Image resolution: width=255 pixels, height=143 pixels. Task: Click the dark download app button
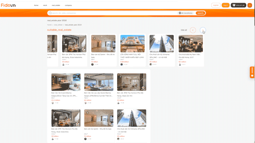(238, 5)
